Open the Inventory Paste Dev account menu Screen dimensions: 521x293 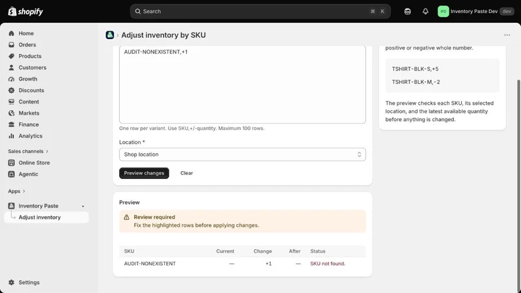click(x=476, y=11)
